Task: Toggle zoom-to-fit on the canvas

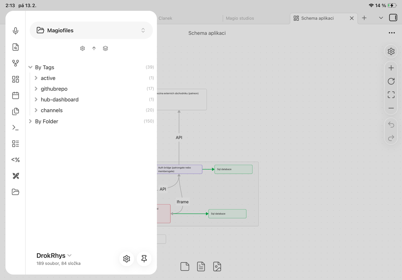Action: coord(391,94)
